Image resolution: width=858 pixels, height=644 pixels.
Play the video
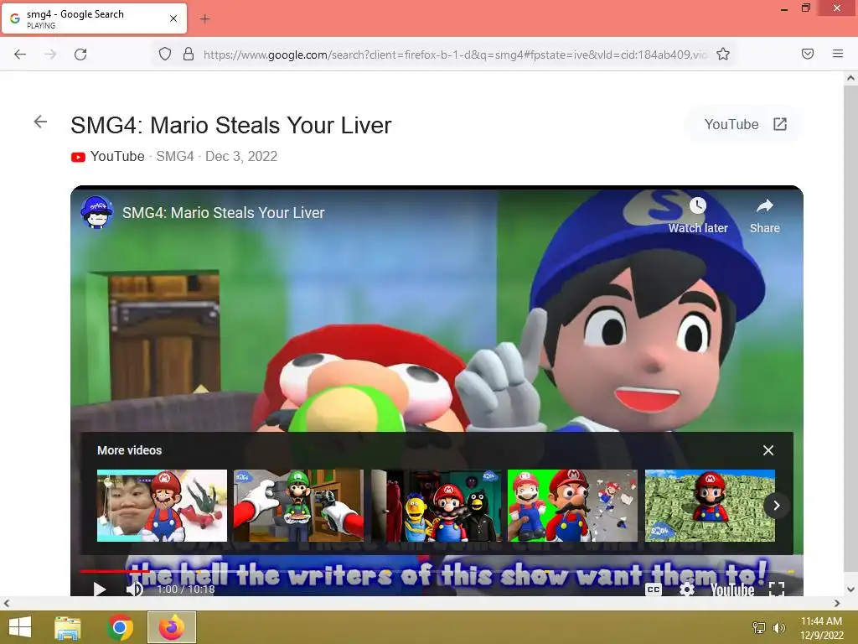99,589
